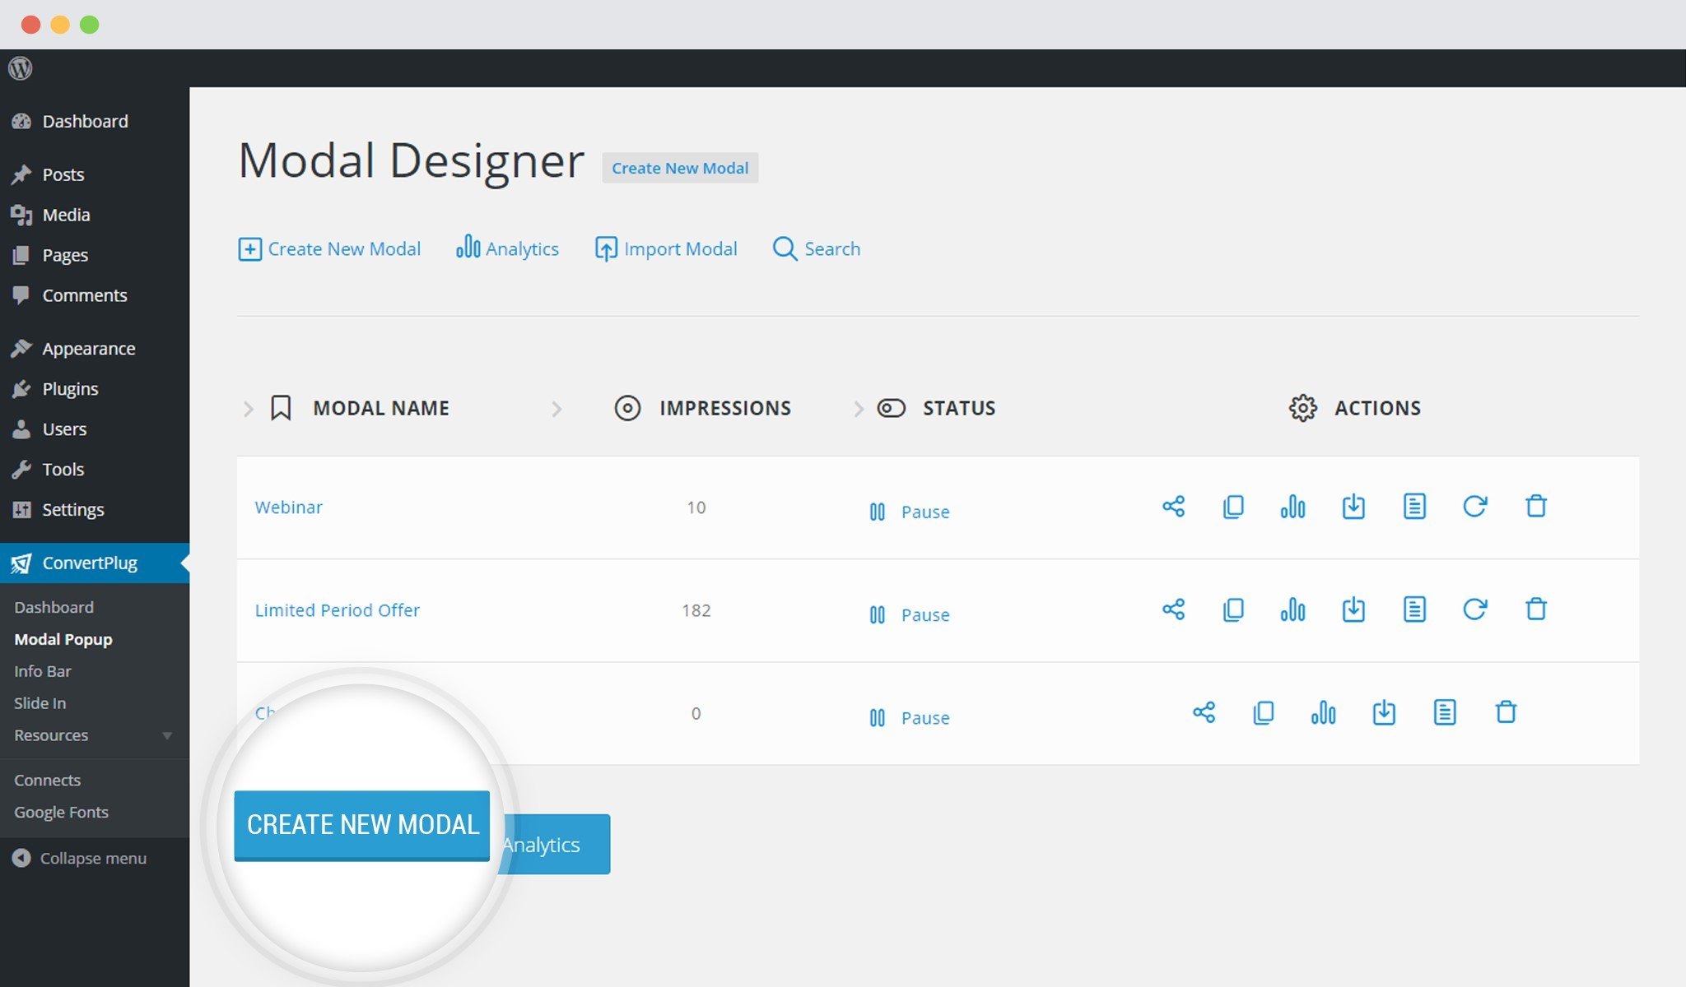This screenshot has width=1686, height=987.
Task: Click the delete trash icon for Limited Period Offer
Action: (1537, 609)
